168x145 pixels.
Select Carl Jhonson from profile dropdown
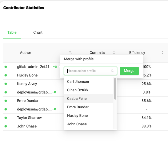click(78, 82)
